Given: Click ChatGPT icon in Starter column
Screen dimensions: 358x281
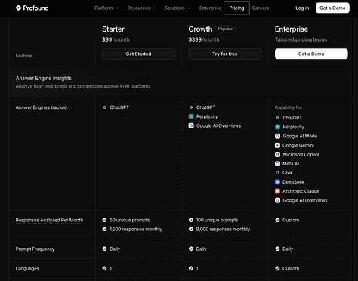Looking at the screenshot, I should 104,107.
